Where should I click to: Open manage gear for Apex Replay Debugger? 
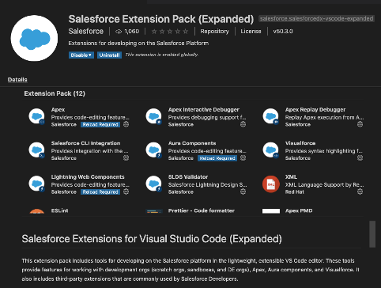[x=360, y=124]
